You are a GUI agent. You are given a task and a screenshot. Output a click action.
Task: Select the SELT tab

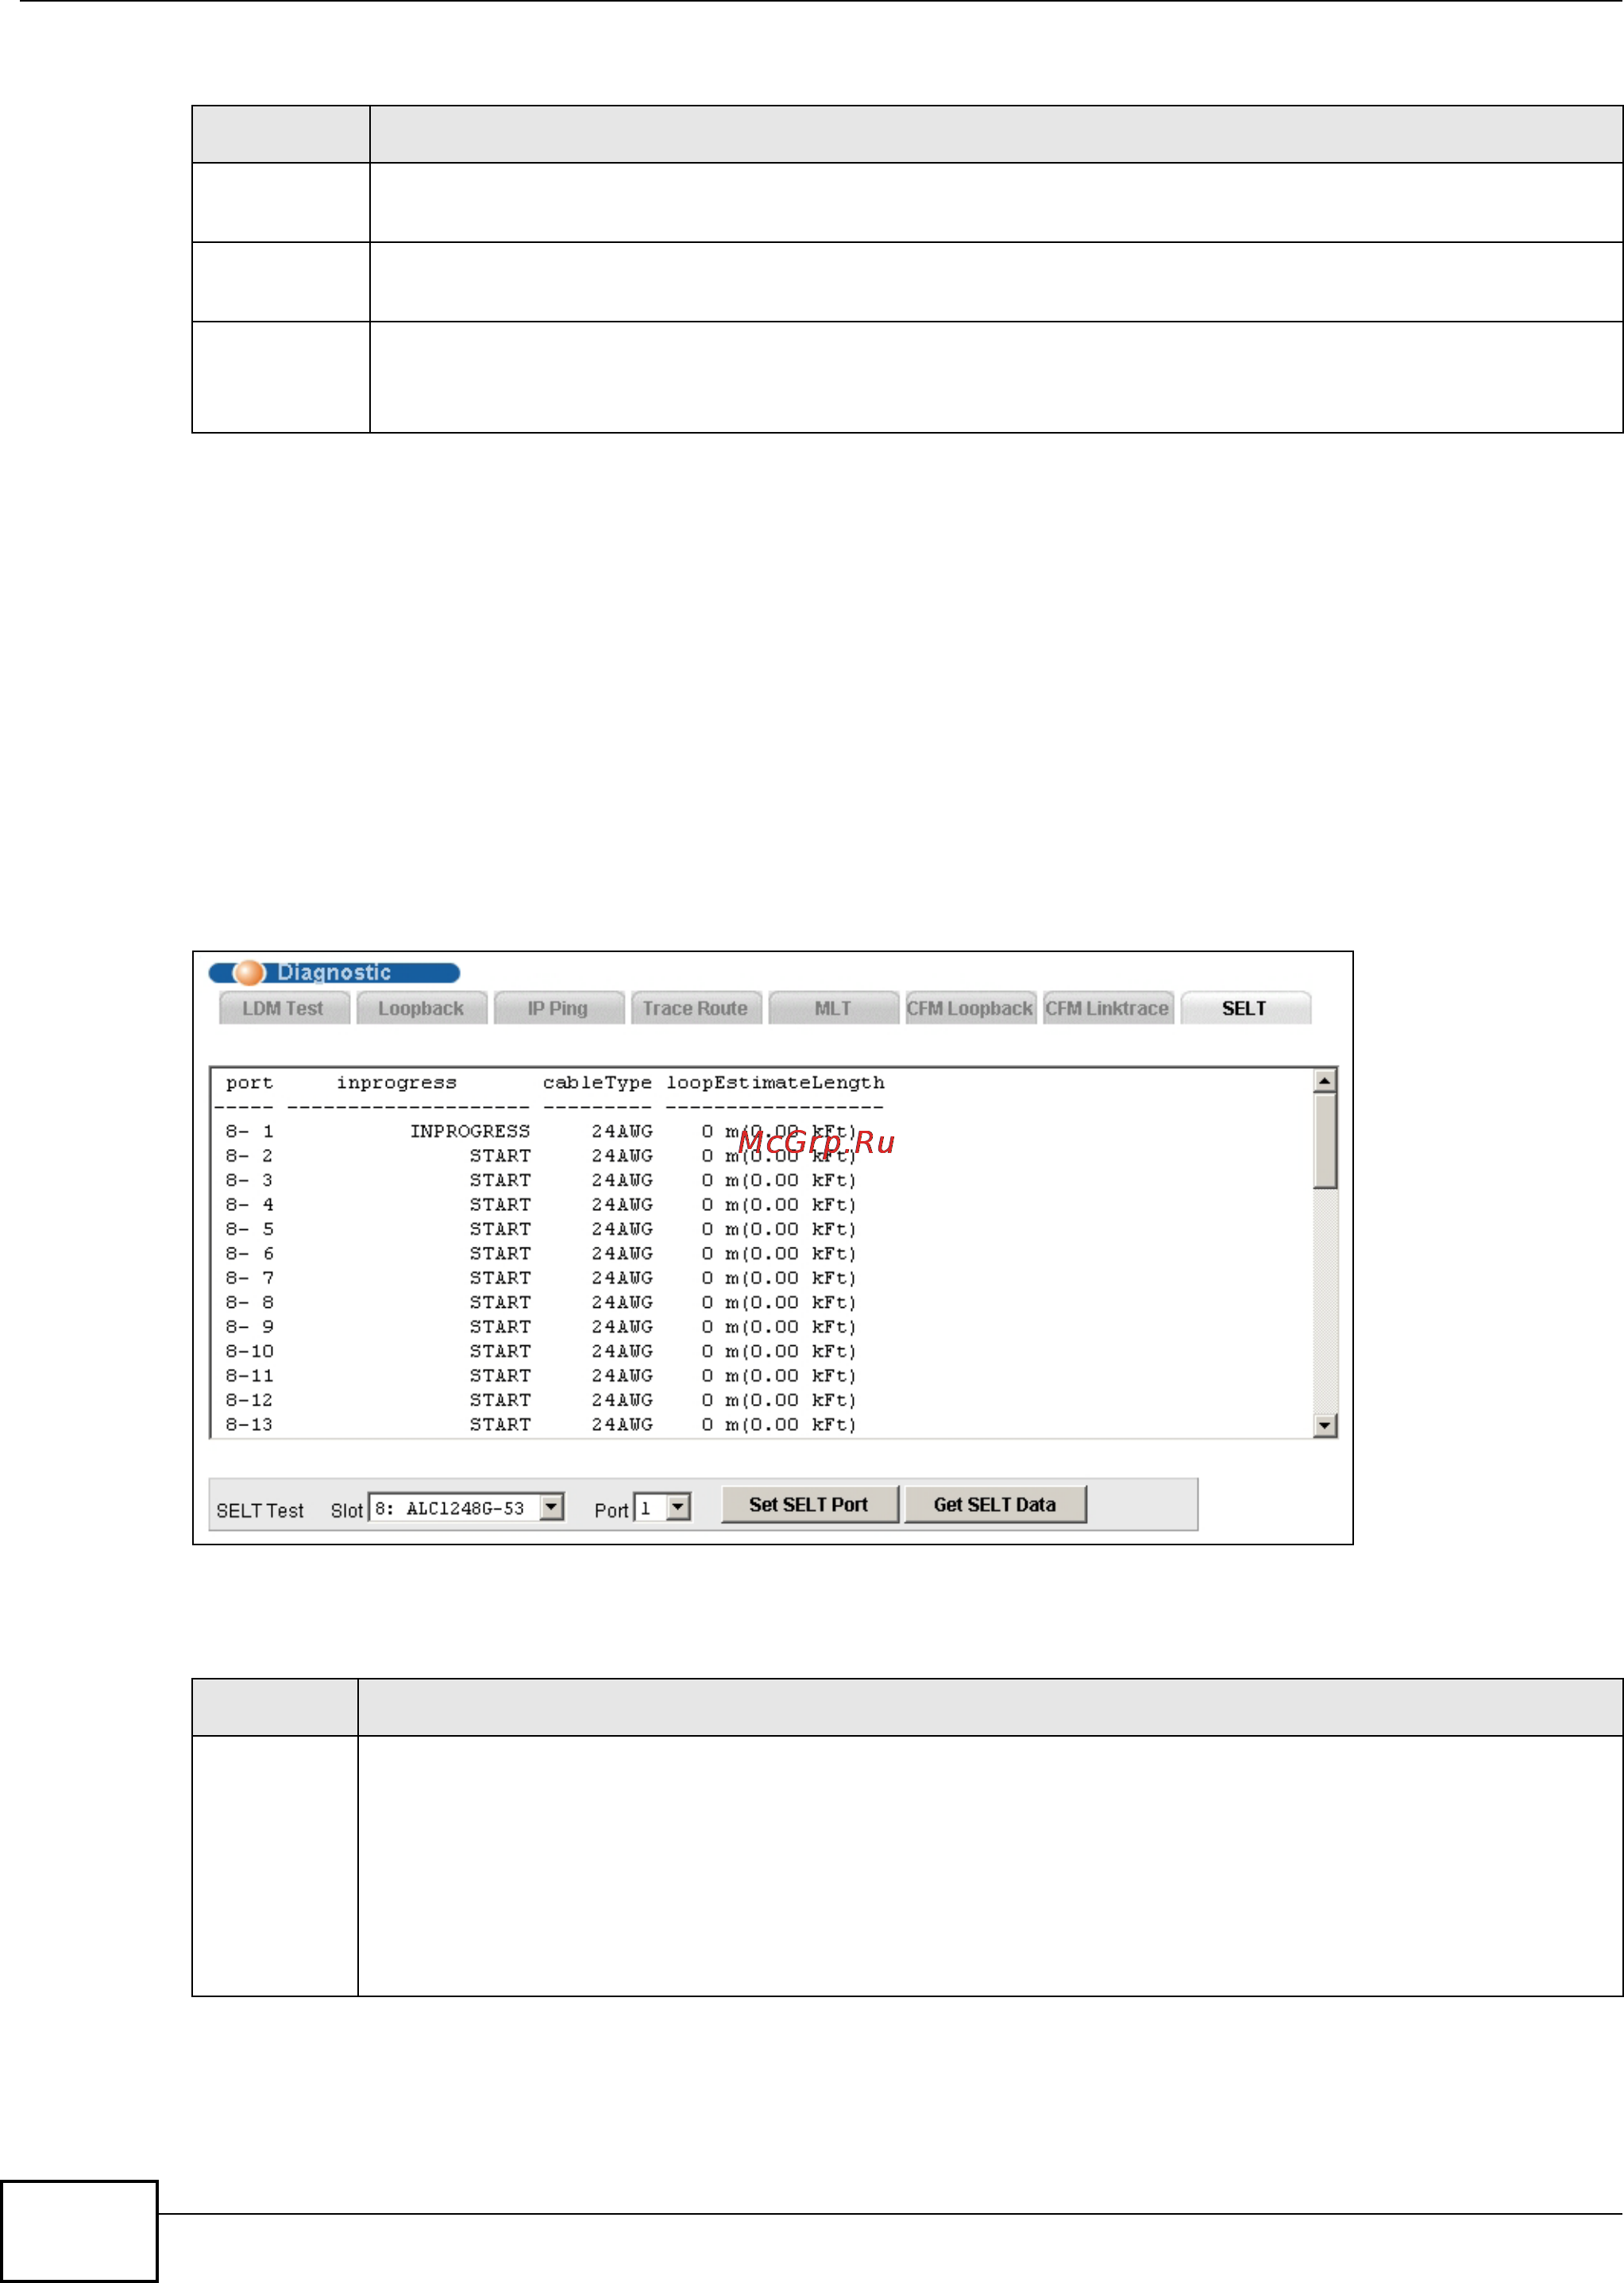1244,1008
